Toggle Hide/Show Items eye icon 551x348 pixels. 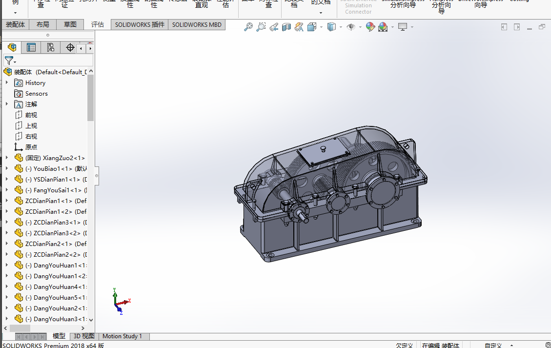(x=351, y=27)
